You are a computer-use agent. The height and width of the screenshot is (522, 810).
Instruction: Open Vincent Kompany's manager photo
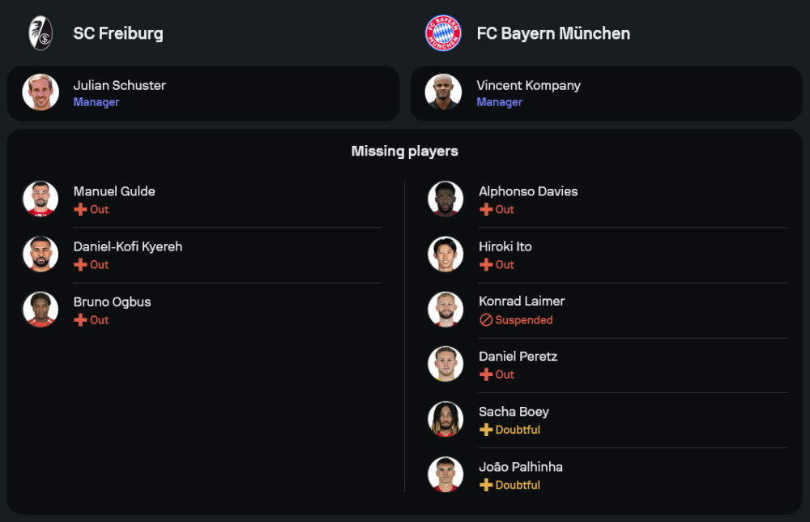(444, 92)
